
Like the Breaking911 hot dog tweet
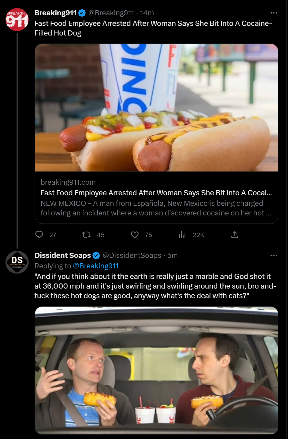(x=135, y=235)
